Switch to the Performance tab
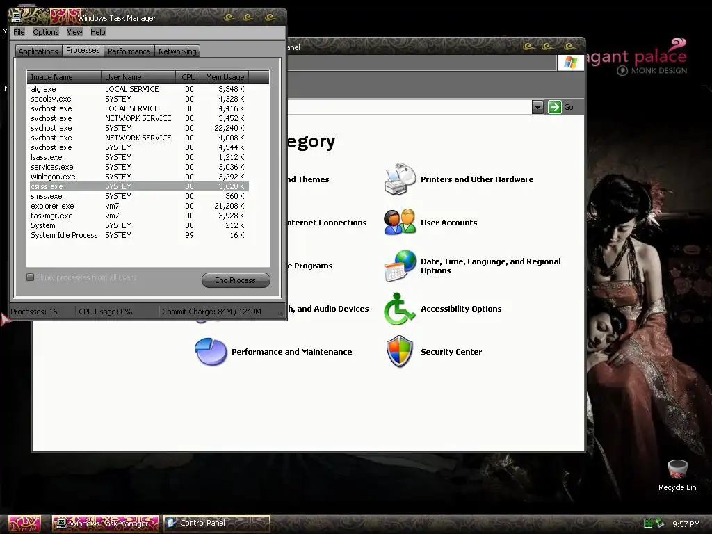Image resolution: width=712 pixels, height=534 pixels. coord(129,51)
